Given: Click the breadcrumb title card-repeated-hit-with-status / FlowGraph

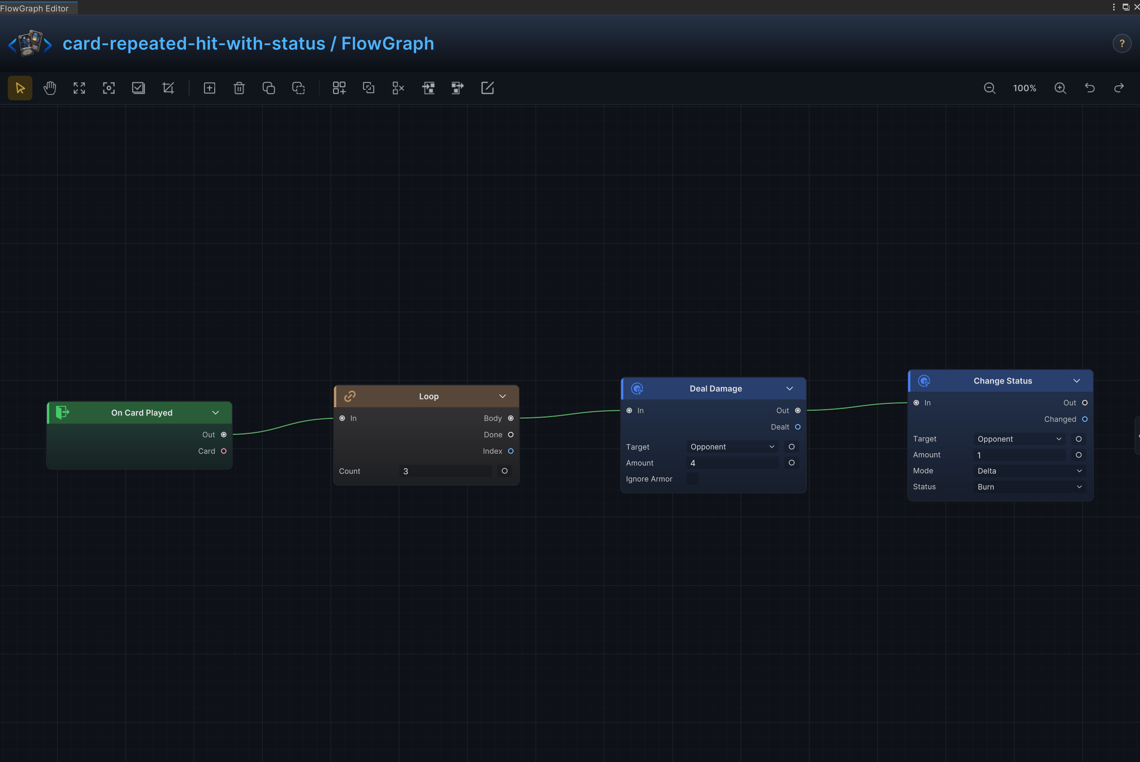Looking at the screenshot, I should click(x=248, y=44).
